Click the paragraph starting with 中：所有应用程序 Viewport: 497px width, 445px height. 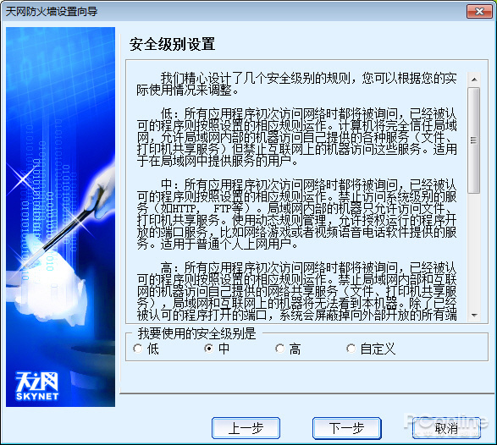(x=296, y=214)
